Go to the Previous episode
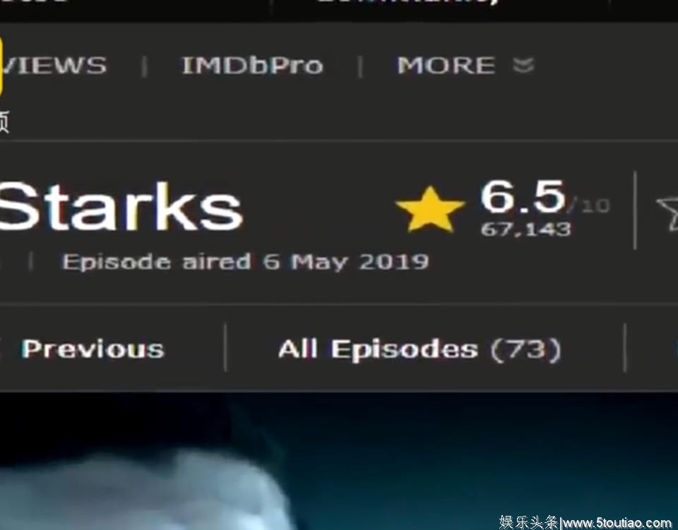This screenshot has height=530, width=678. coord(93,349)
